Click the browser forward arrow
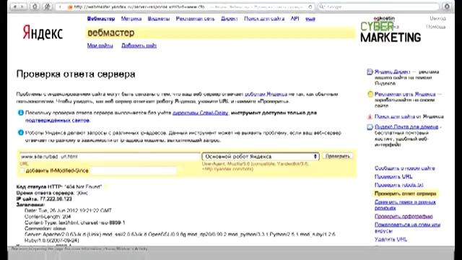This screenshot has height=260, width=462. point(22,6)
